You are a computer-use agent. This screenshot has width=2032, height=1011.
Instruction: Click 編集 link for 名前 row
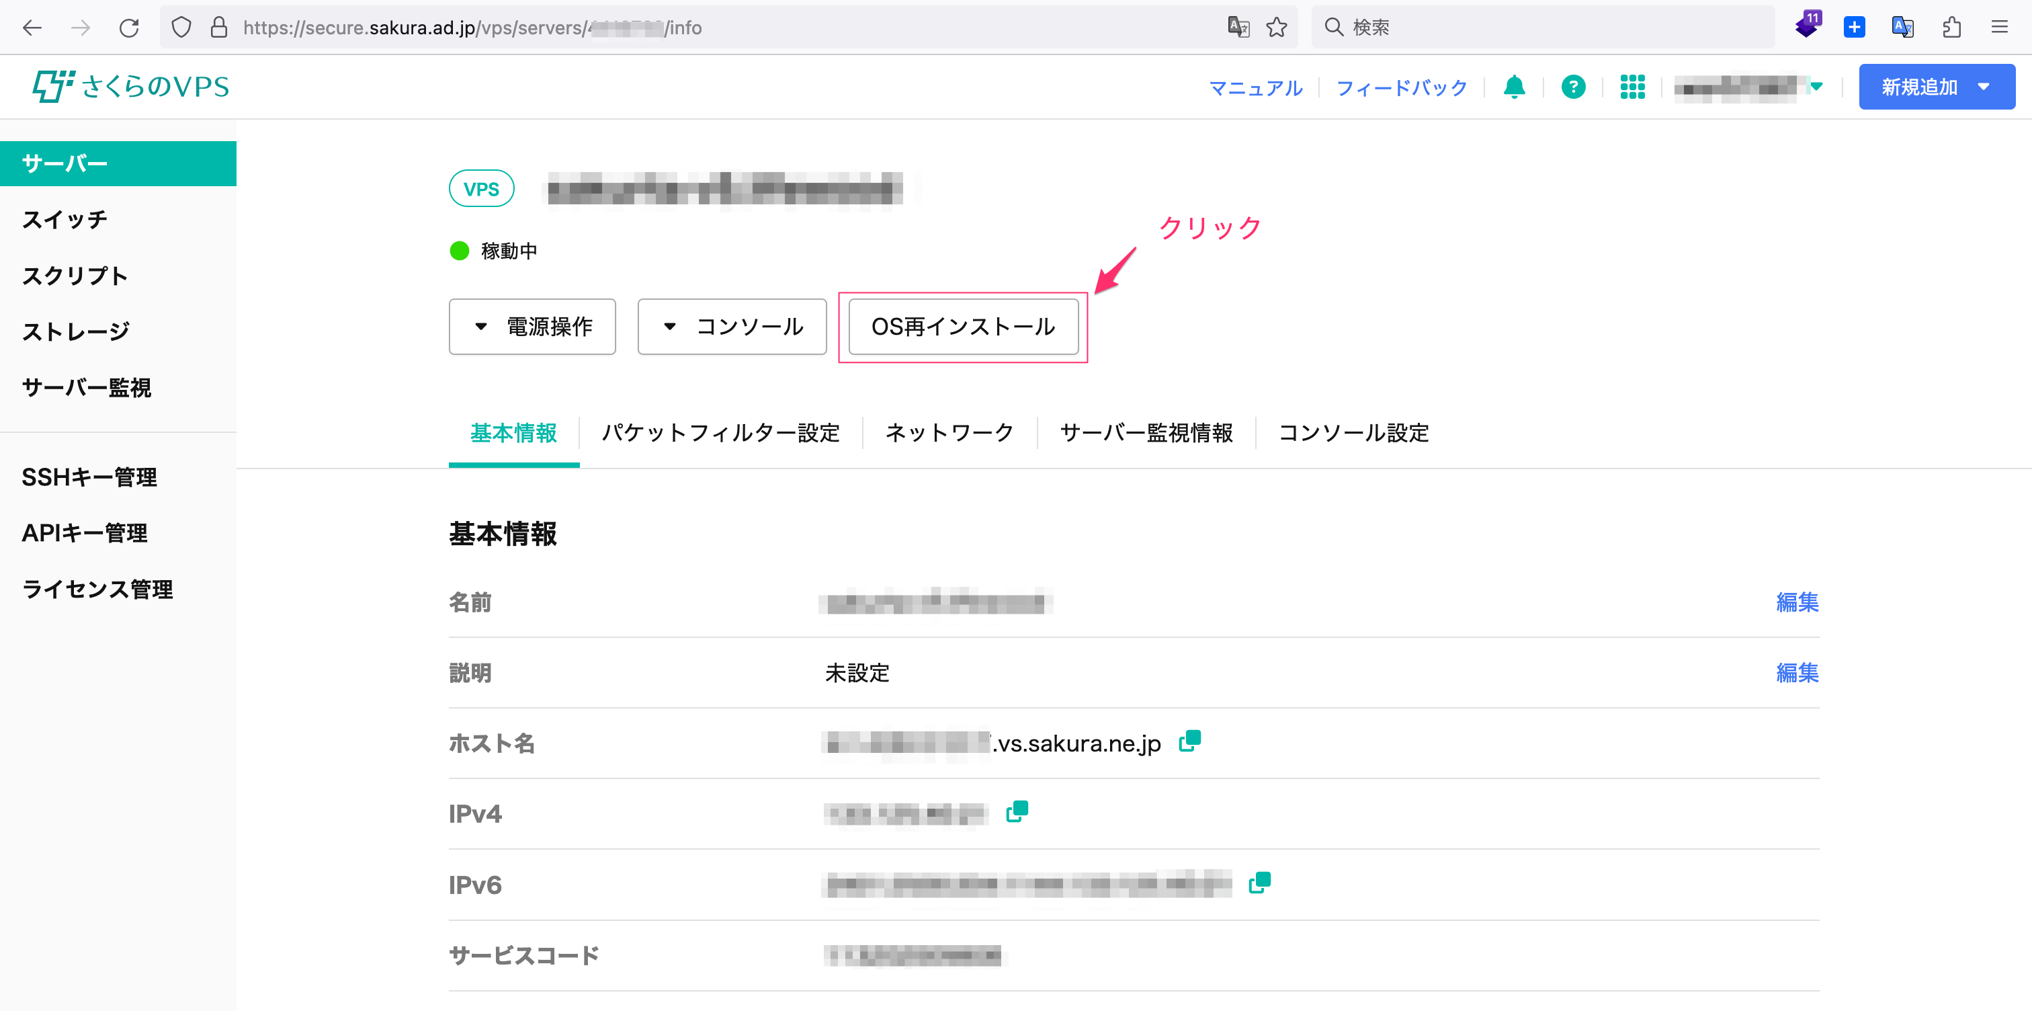pos(1796,602)
